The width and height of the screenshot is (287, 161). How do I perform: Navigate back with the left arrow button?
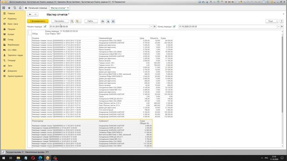[x=30, y=14]
